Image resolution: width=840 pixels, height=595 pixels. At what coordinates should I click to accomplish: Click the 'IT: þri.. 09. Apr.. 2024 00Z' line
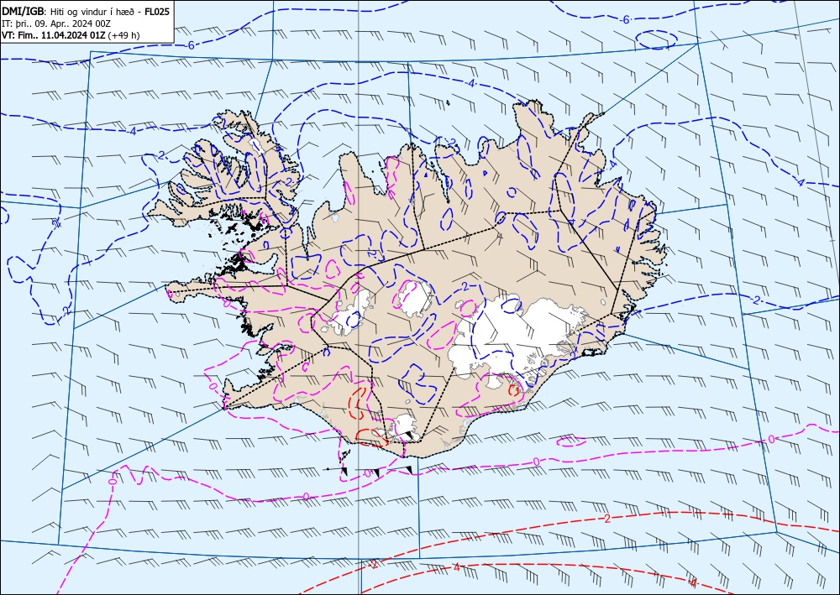(x=56, y=23)
